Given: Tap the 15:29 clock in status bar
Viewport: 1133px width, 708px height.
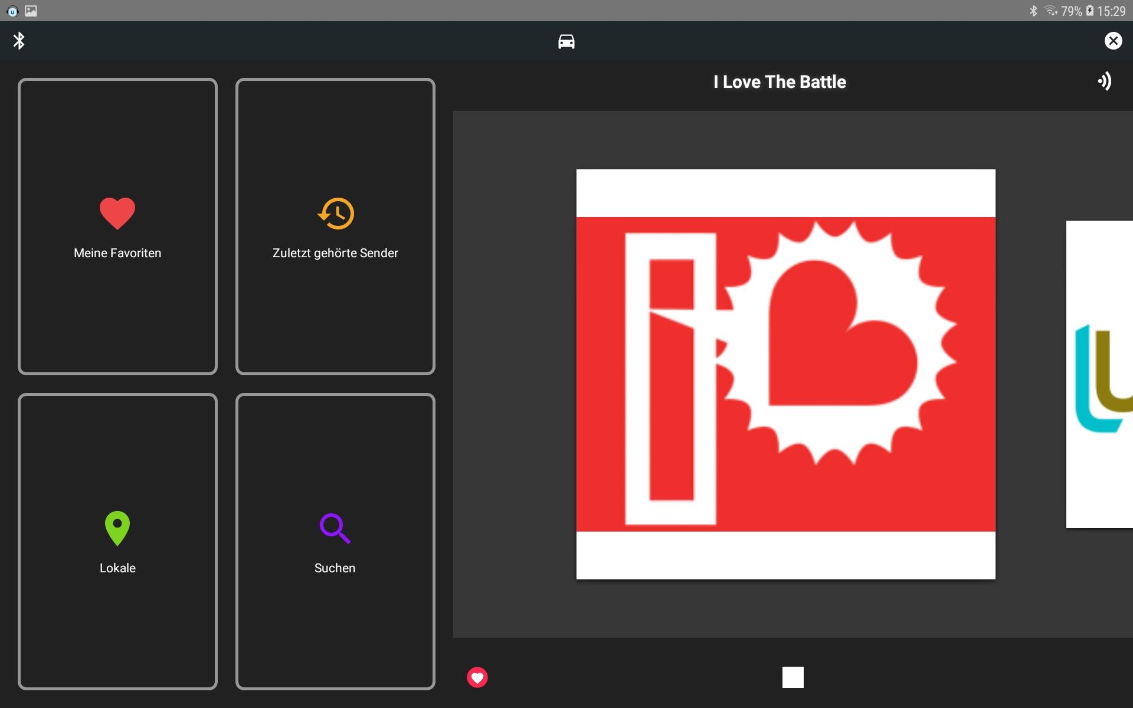Looking at the screenshot, I should click(x=1111, y=11).
